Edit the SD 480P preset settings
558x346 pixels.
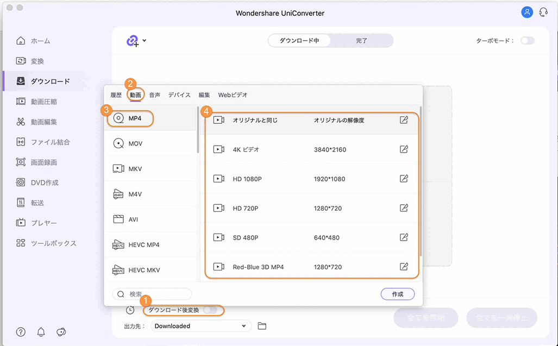pos(404,237)
